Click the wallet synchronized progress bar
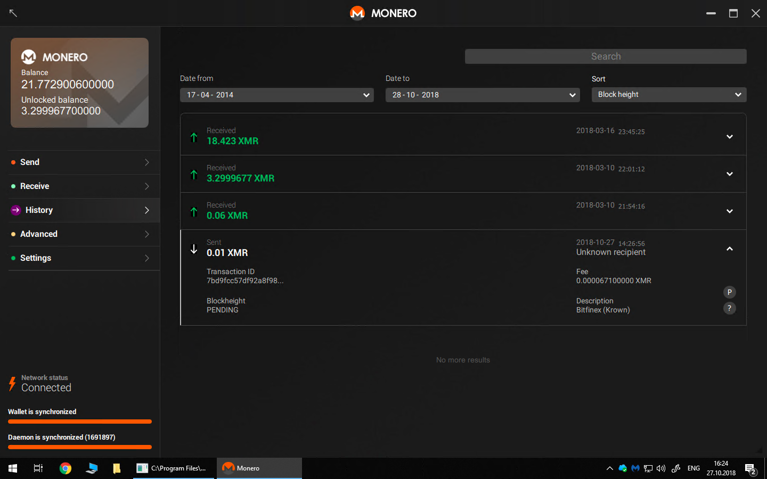Screen dimensions: 767x479 tap(80, 422)
